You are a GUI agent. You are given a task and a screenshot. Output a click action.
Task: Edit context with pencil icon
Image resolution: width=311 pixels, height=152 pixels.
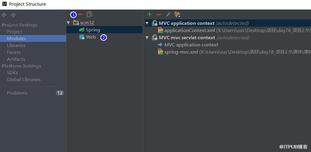click(x=168, y=14)
